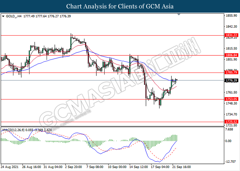Viewport: 240px width, 171px height.
Task: Click the 1748.30 price scale value
Action: 231,103
